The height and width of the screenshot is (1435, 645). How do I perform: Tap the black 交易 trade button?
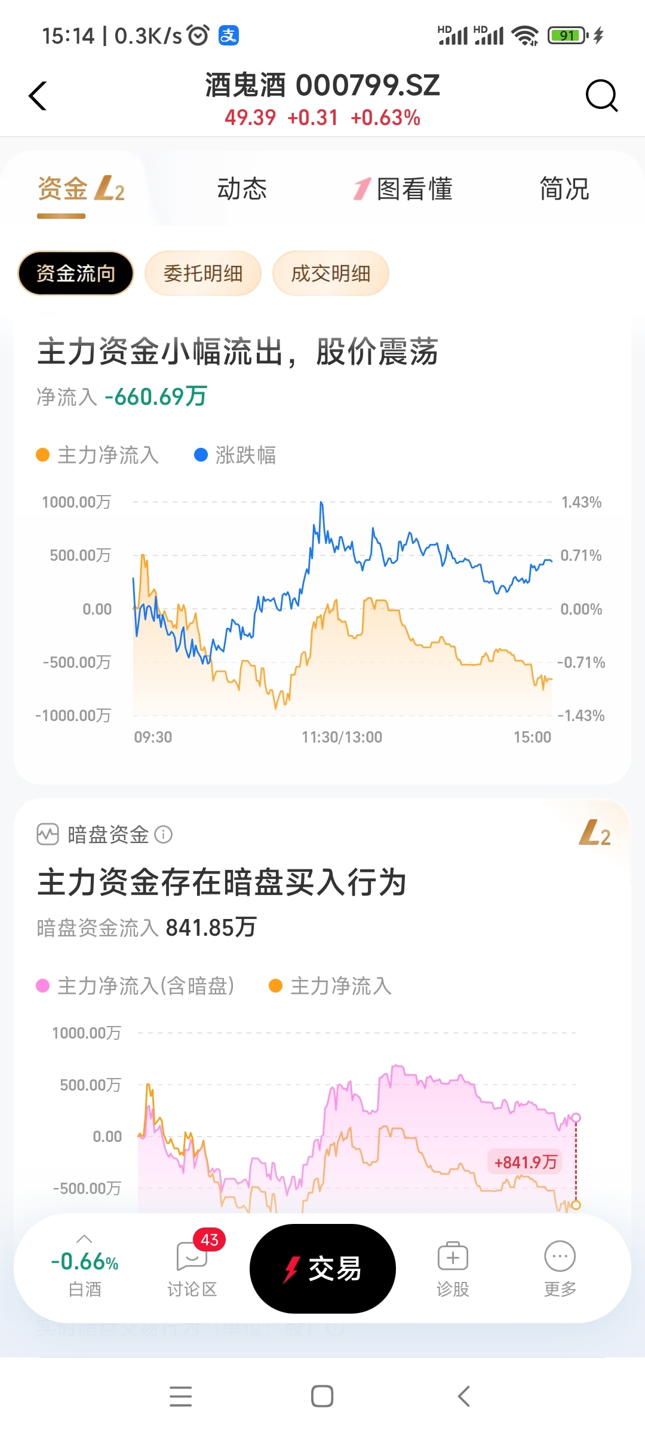point(322,1269)
